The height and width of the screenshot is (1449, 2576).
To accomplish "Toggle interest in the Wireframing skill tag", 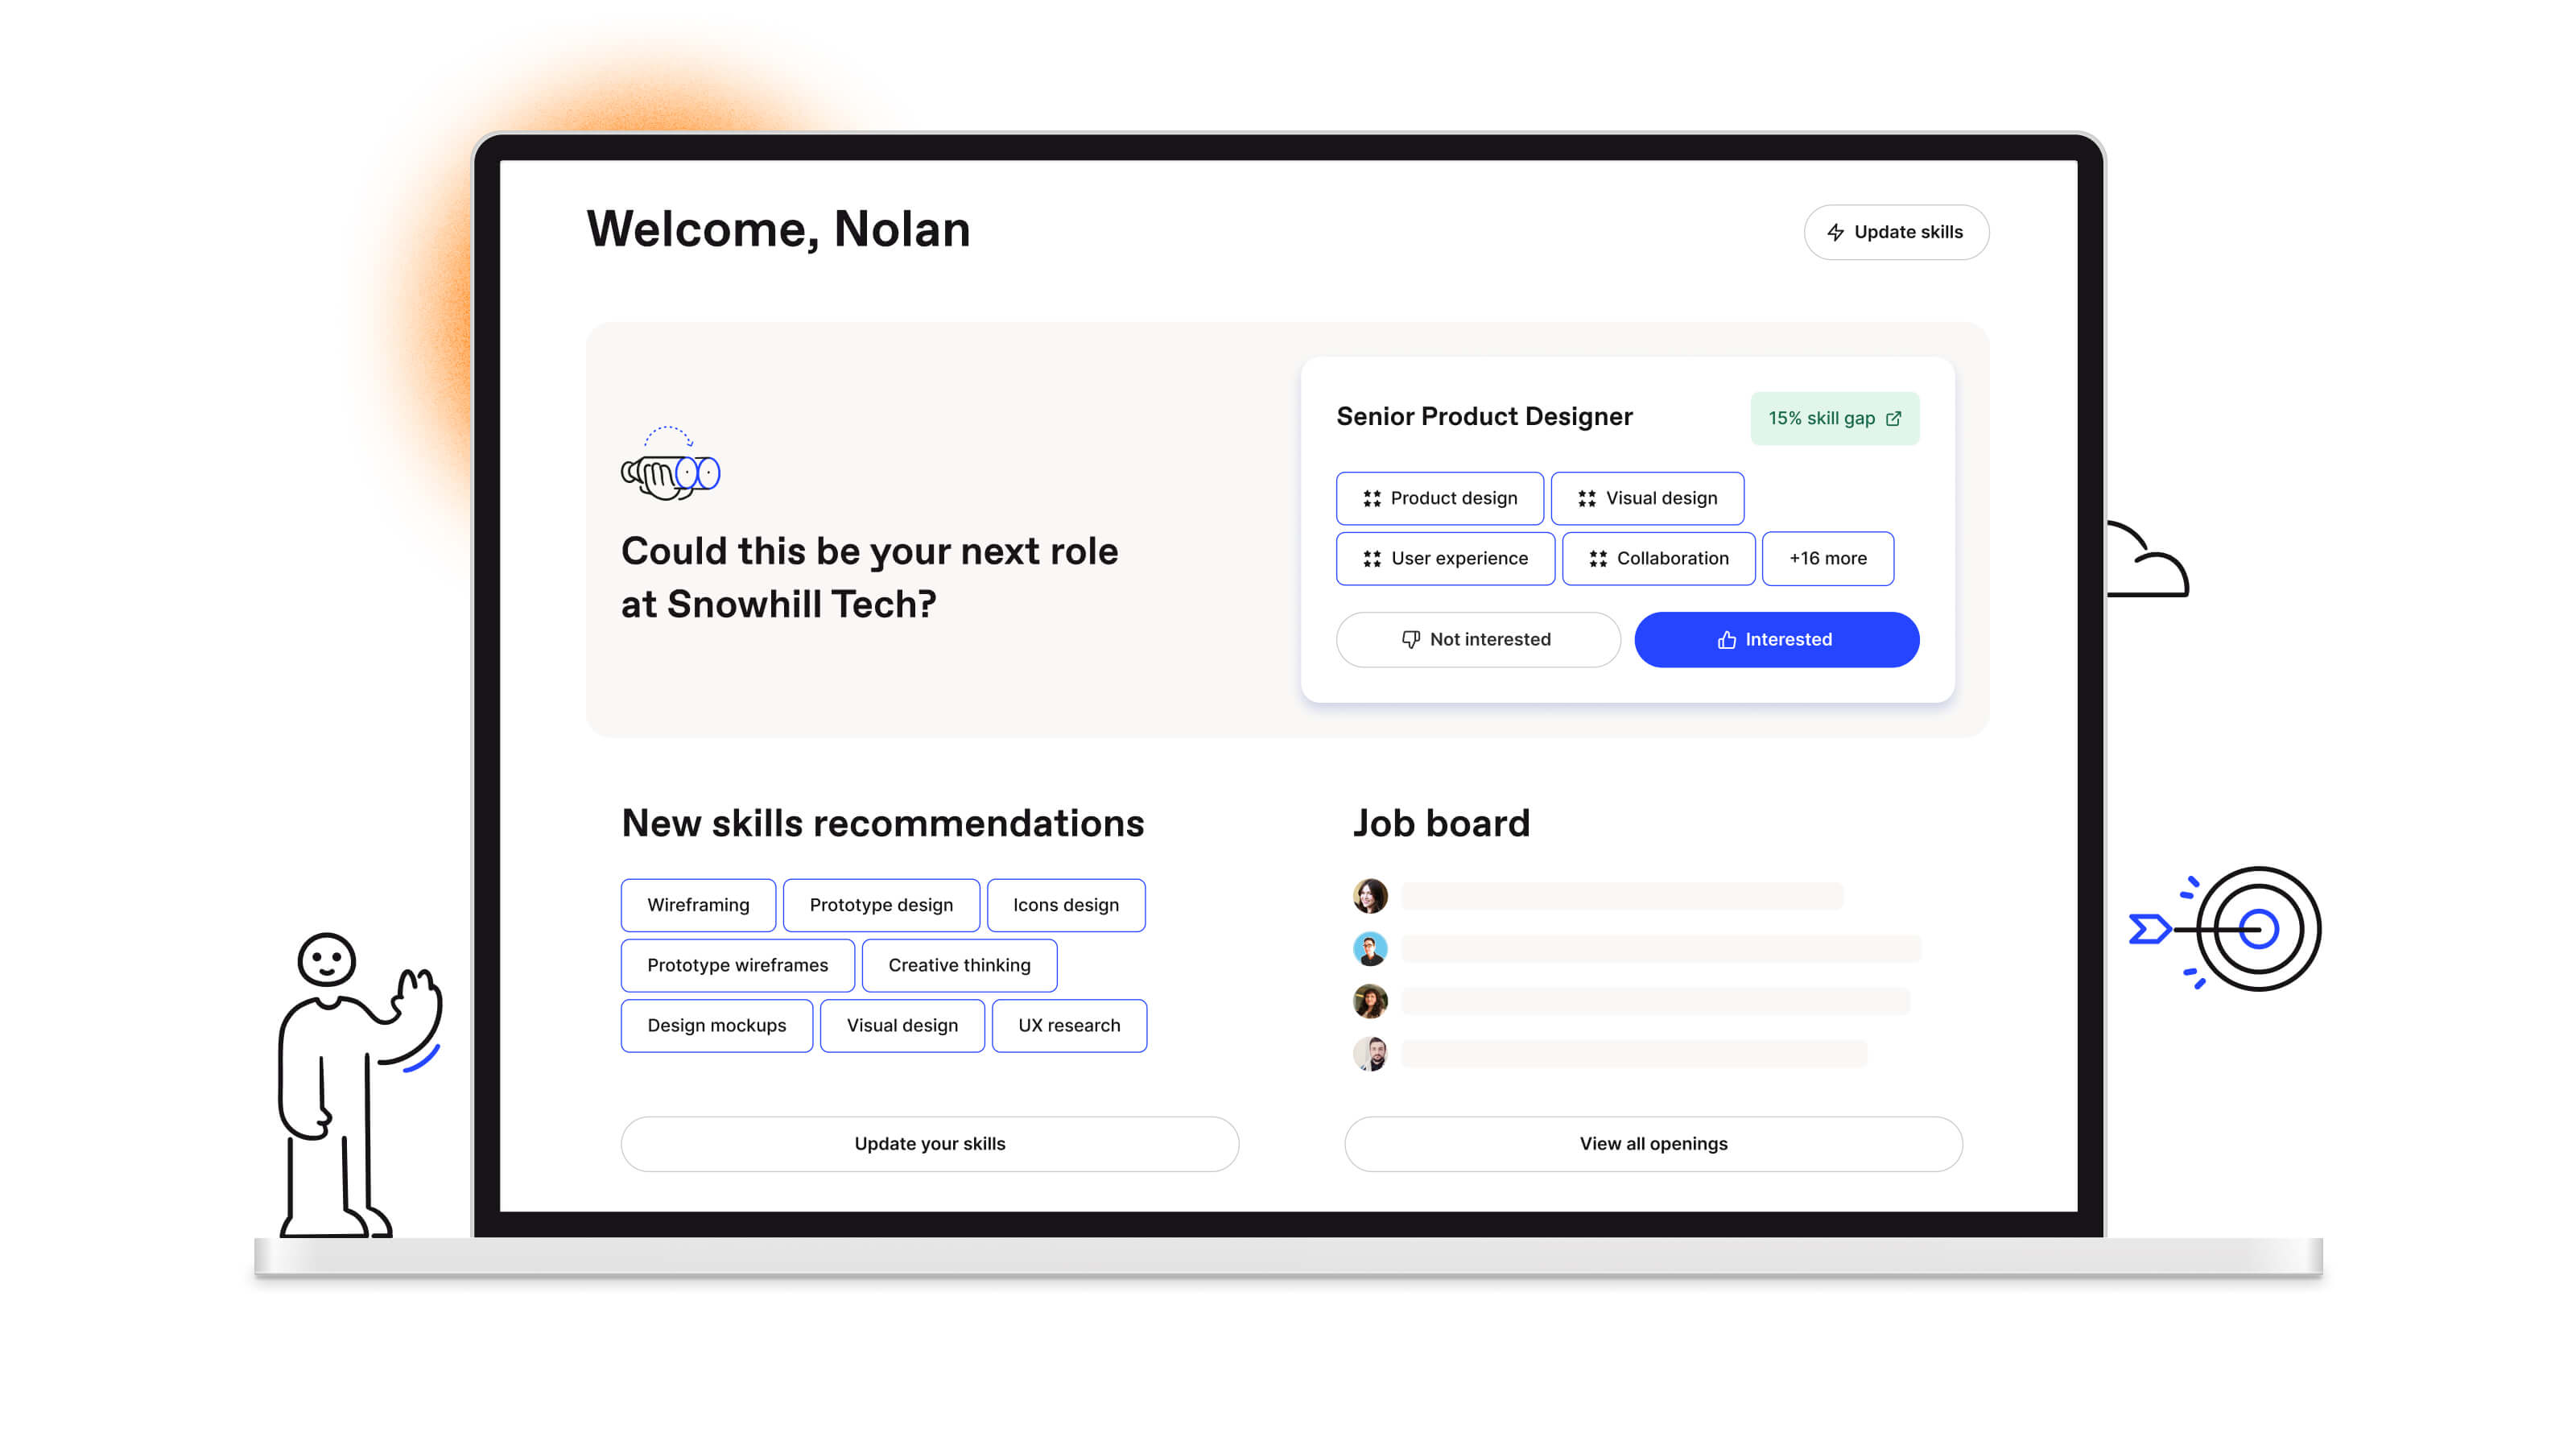I will 697,904.
